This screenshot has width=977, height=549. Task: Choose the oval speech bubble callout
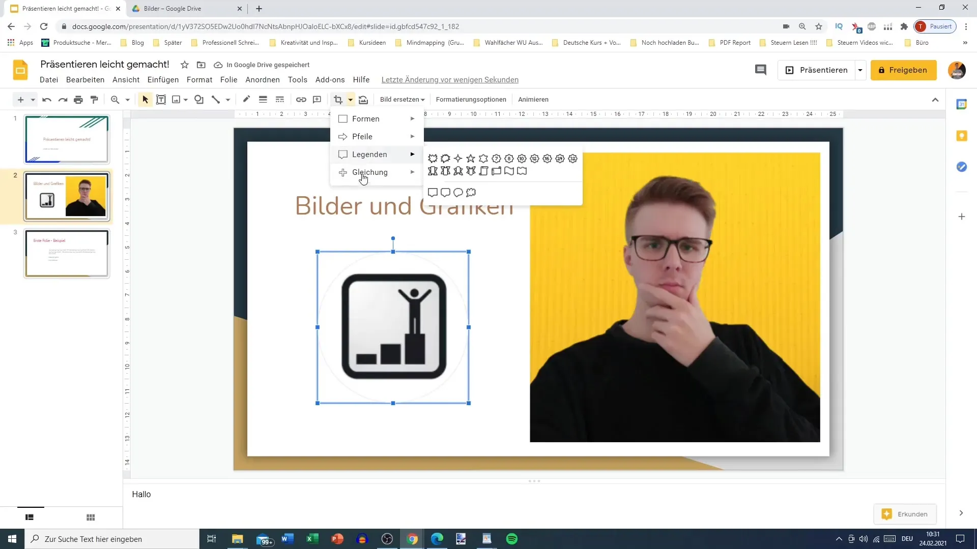(x=458, y=193)
